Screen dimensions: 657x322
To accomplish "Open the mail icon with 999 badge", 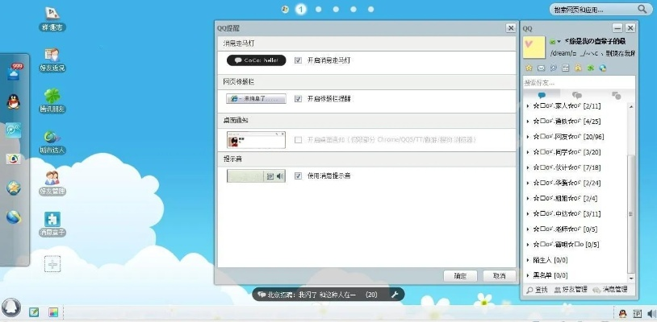I will 14,71.
